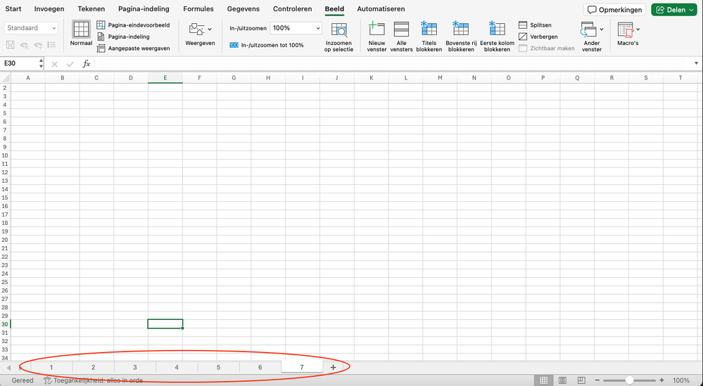Click the Ander venster icon
The image size is (703, 386).
tap(588, 30)
